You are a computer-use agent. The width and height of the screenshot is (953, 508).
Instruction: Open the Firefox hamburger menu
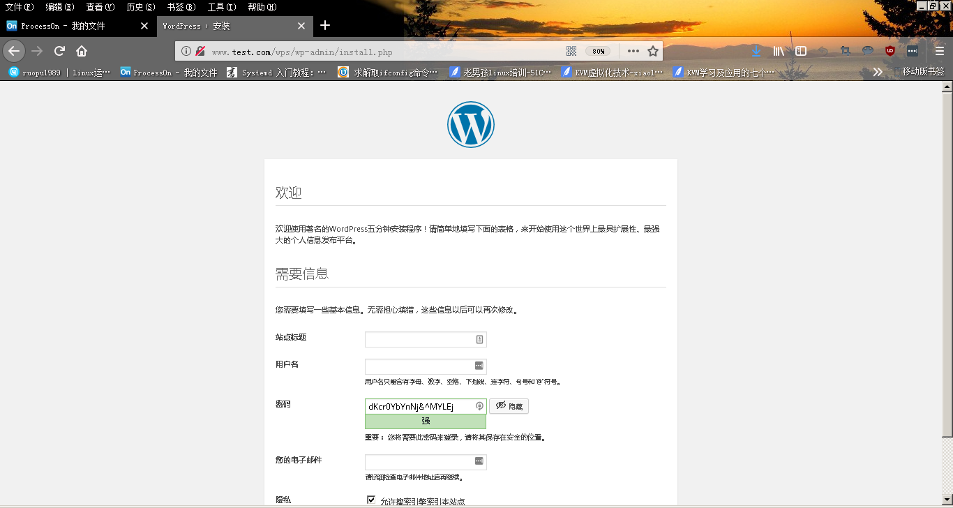click(940, 51)
